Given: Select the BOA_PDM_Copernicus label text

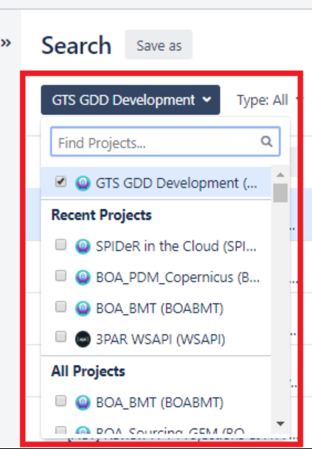Looking at the screenshot, I should [x=178, y=277].
